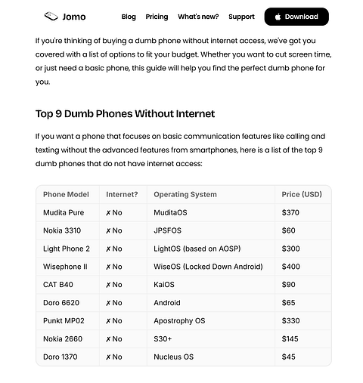Click the CAT B40 model cell
Viewport: 363px width, 383px height.
(58, 285)
